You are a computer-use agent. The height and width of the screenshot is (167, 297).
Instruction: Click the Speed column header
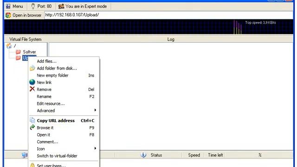click(x=194, y=155)
